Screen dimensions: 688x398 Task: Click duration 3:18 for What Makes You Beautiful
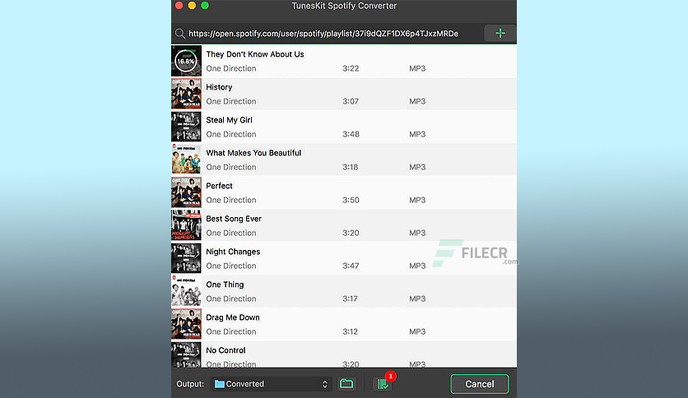[x=350, y=167]
